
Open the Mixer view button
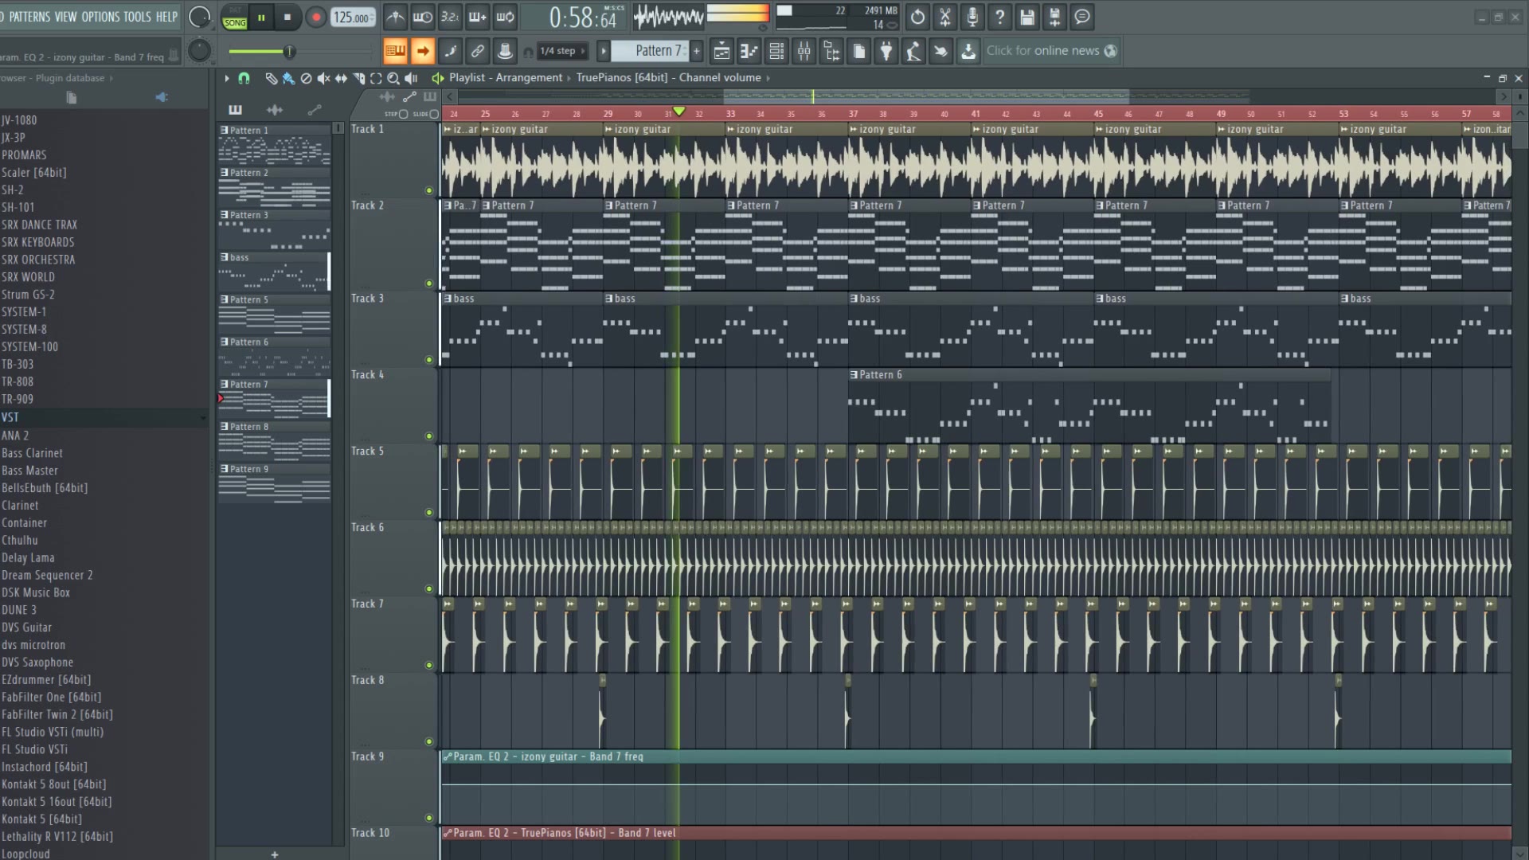point(804,52)
